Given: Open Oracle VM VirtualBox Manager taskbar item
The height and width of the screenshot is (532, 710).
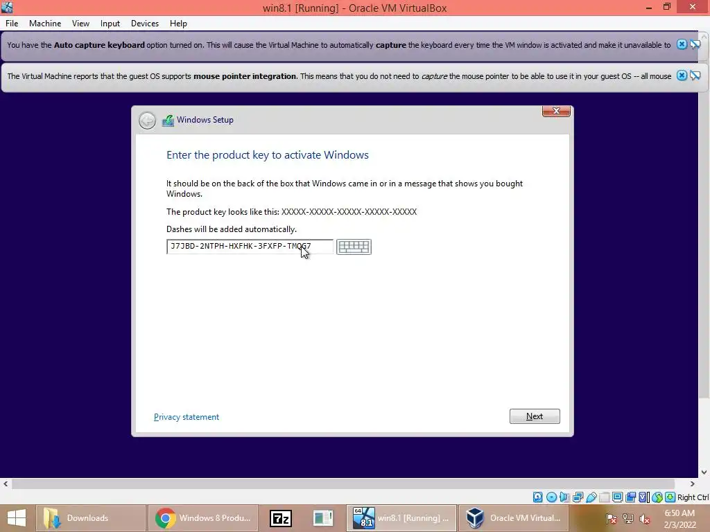Looking at the screenshot, I should tap(514, 518).
